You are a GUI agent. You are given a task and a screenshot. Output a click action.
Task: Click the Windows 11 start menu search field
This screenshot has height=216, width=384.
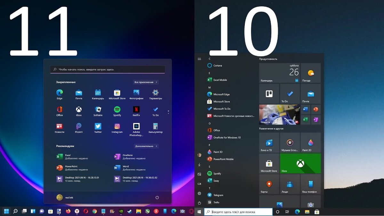[108, 69]
